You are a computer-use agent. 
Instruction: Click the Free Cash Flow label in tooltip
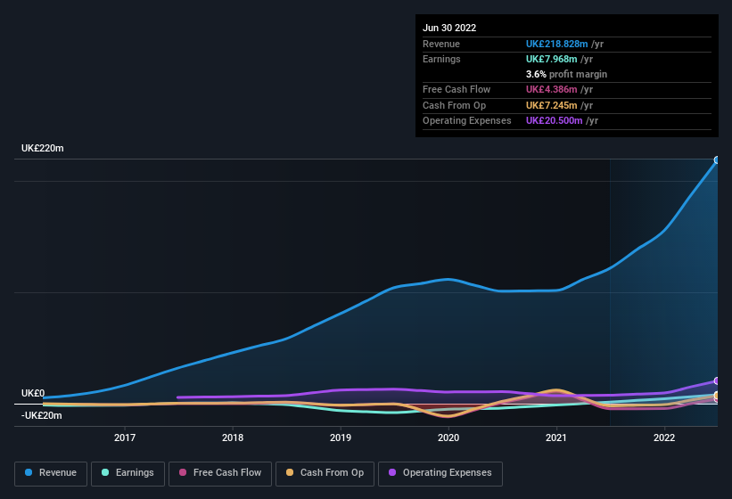tap(456, 89)
